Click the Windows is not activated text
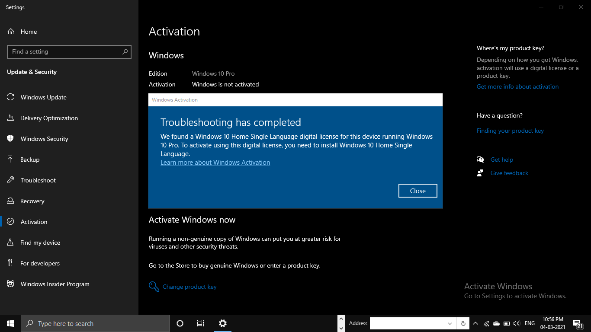The width and height of the screenshot is (591, 332). click(225, 84)
